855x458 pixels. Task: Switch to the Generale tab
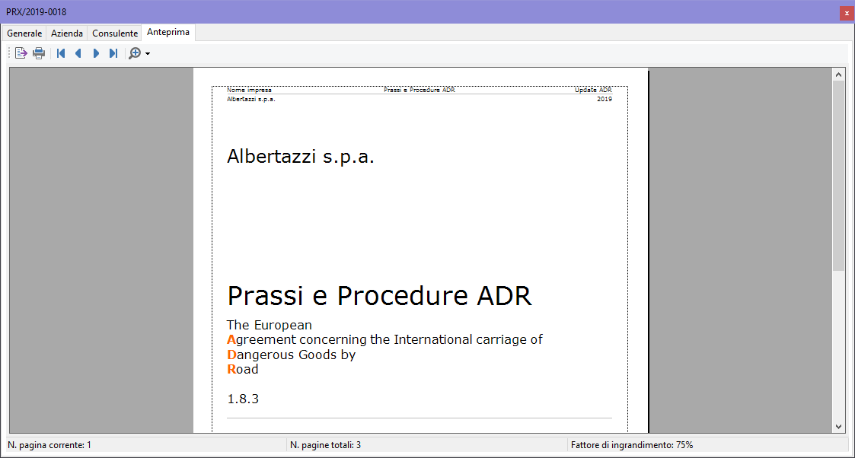click(x=24, y=33)
